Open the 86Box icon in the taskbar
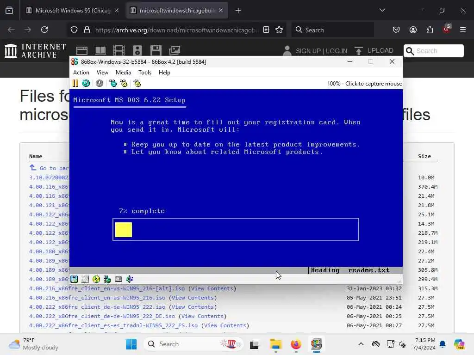Viewport: 474px width, 355px height. coord(316,344)
